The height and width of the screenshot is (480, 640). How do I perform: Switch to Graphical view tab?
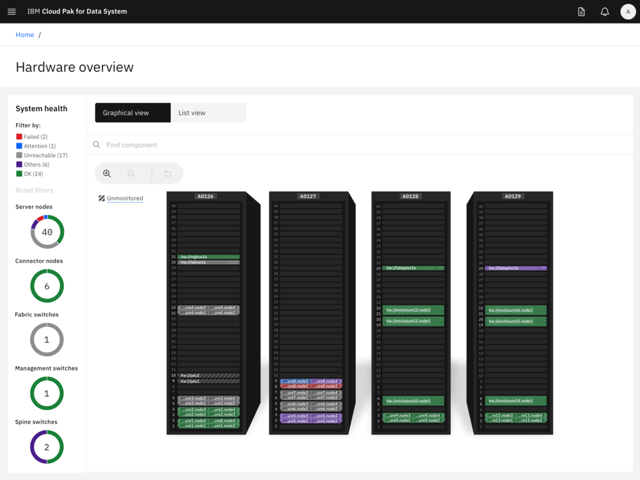132,113
